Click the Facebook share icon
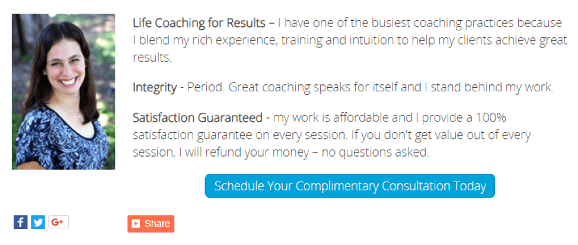Image resolution: width=578 pixels, height=245 pixels. (20, 222)
